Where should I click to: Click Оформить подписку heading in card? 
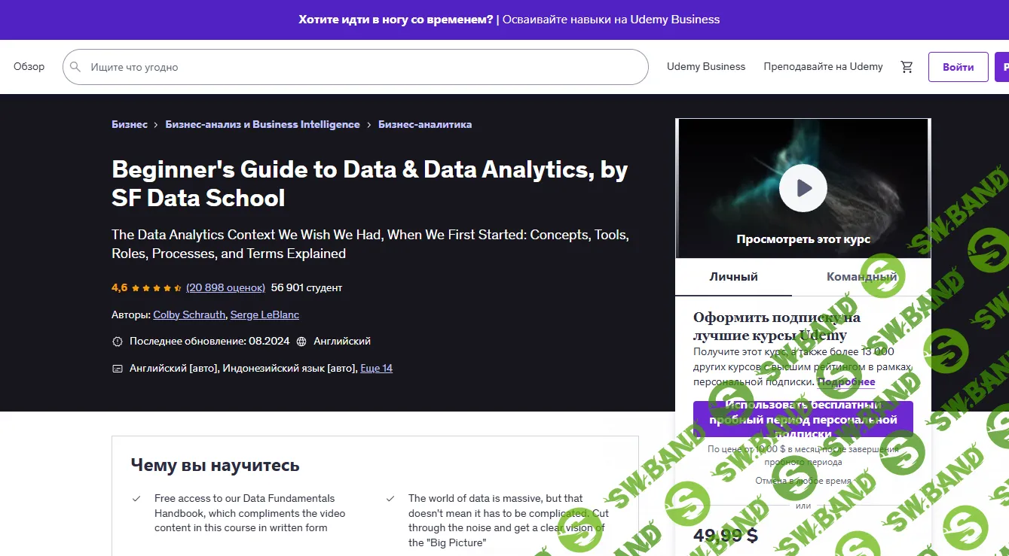777,327
